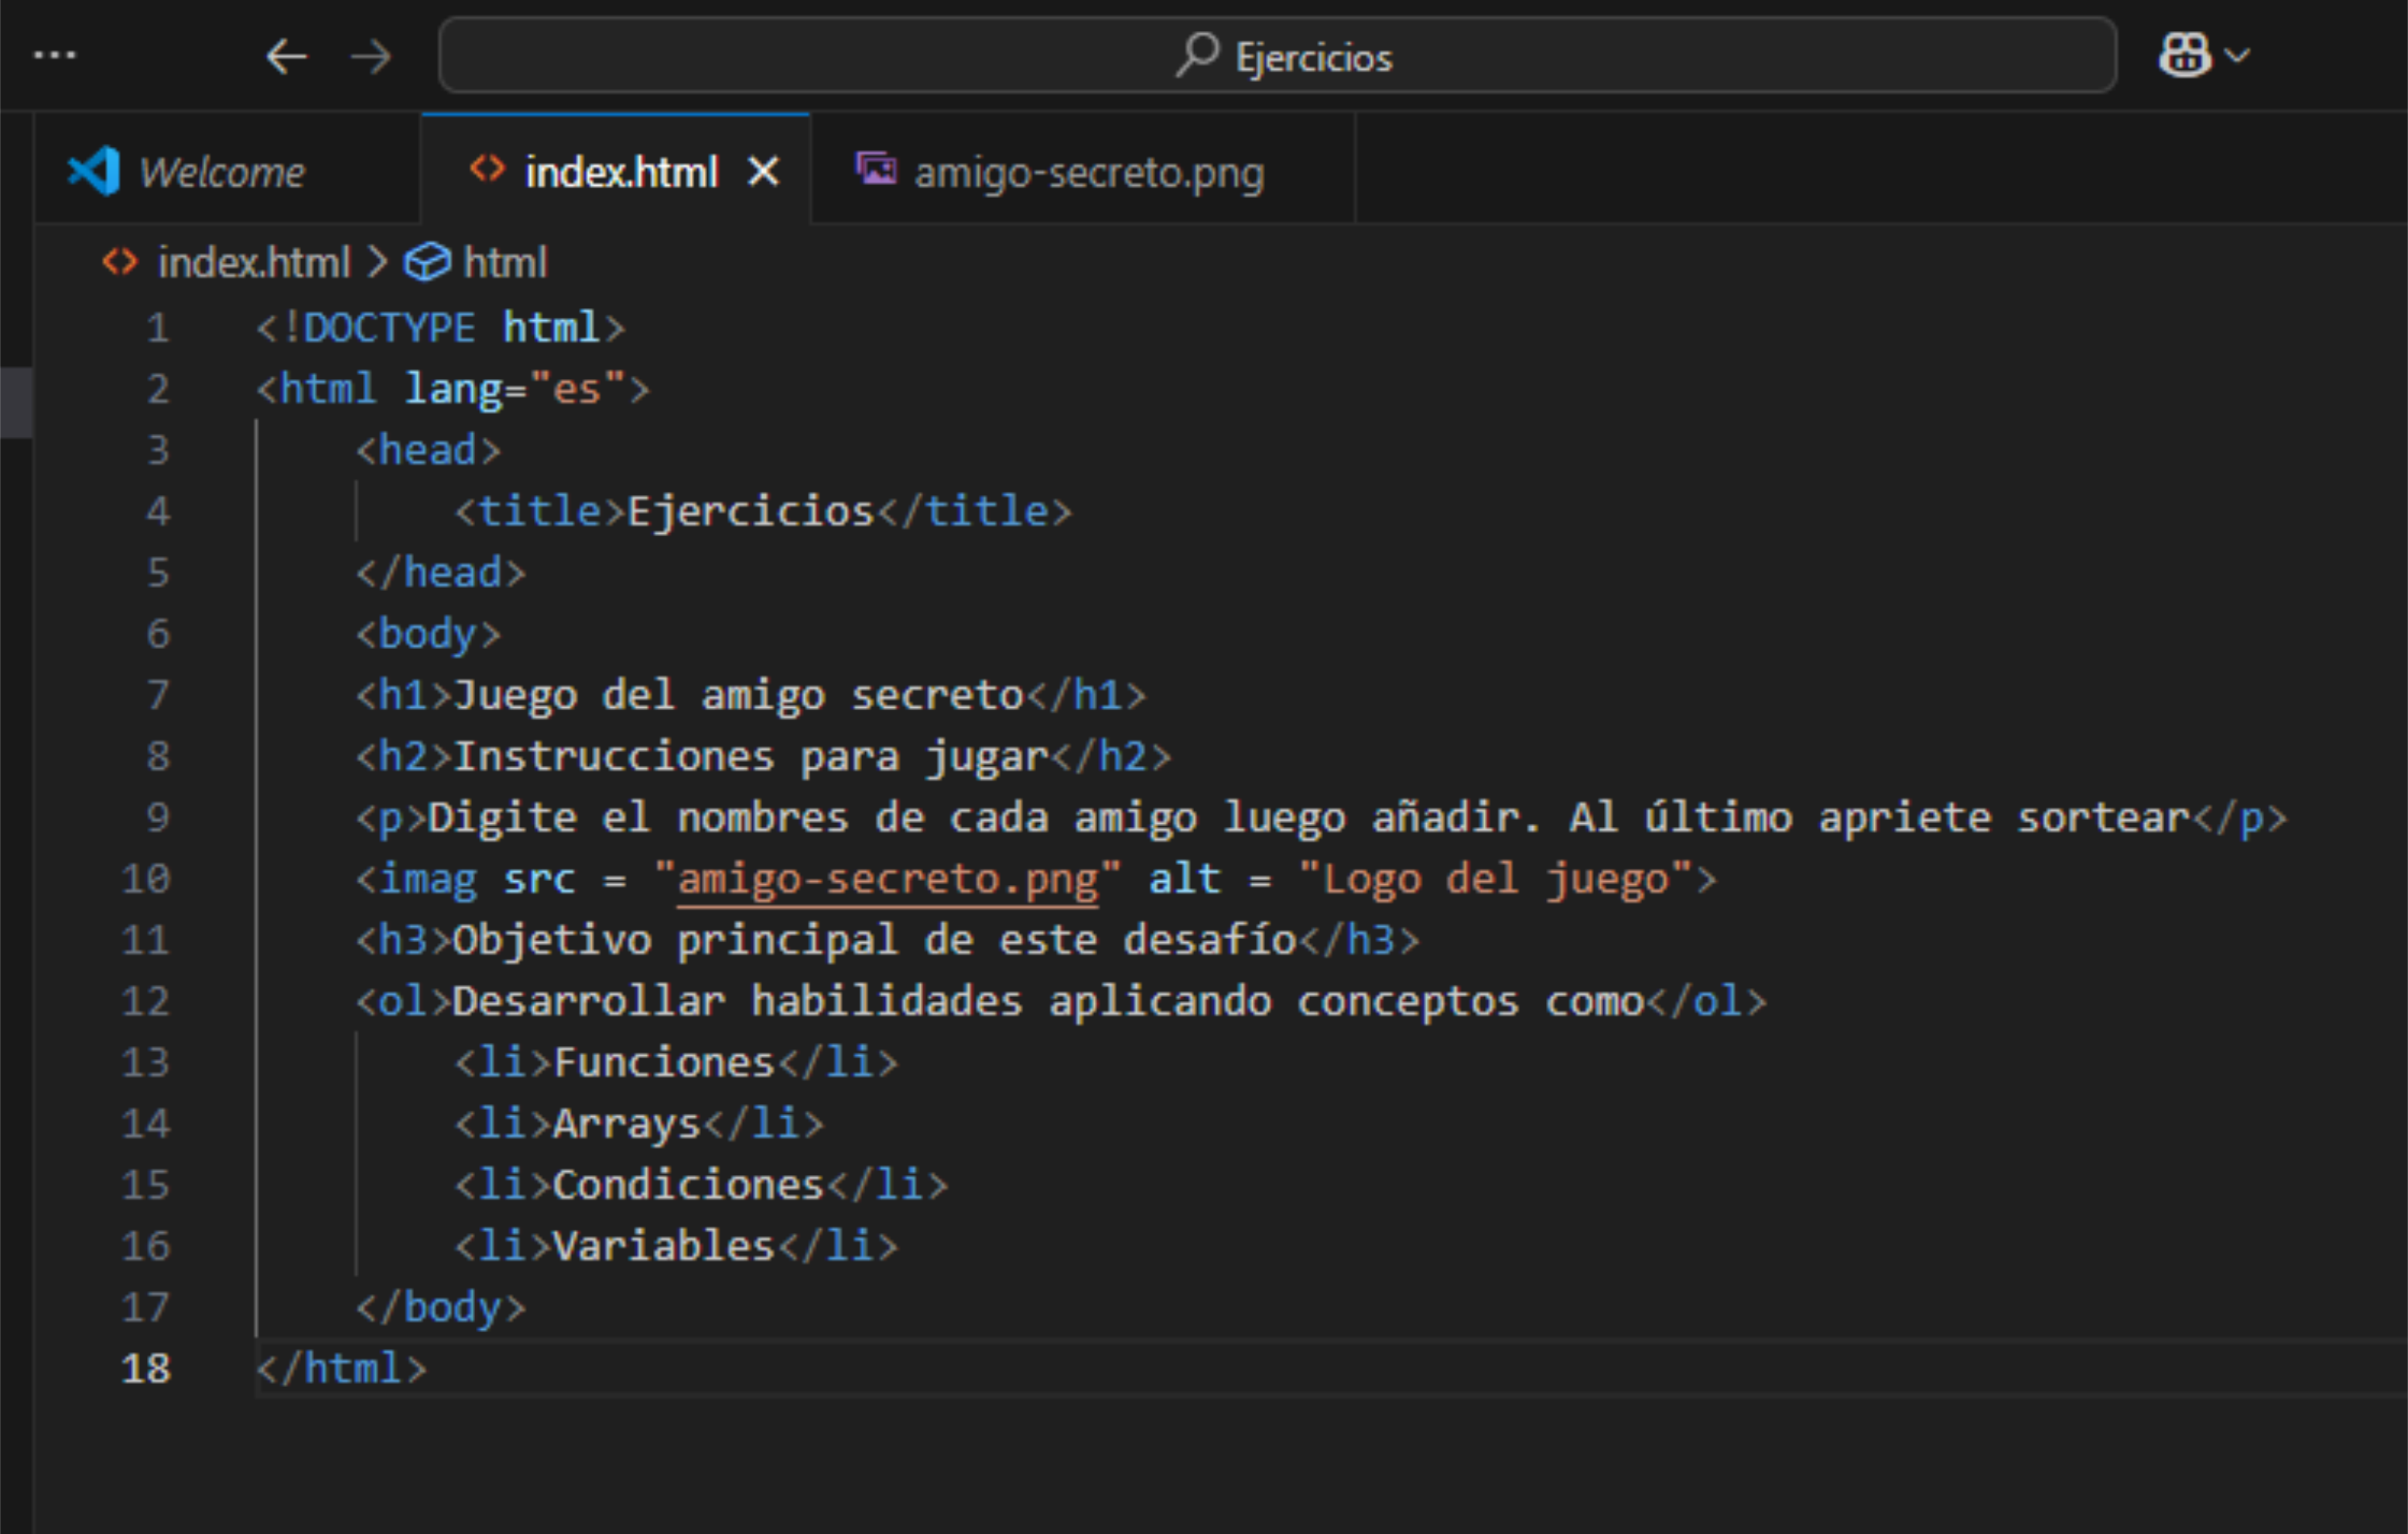The height and width of the screenshot is (1534, 2408).
Task: Go forward with the right arrow
Action: click(371, 56)
